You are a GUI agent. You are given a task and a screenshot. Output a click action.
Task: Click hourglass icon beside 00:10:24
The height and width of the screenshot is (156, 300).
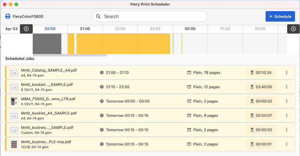[252, 72]
